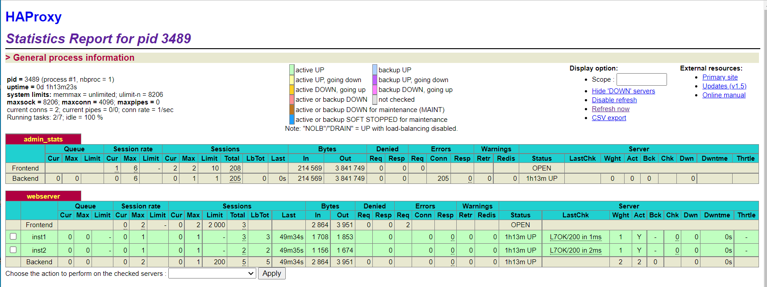This screenshot has width=767, height=287.
Task: Click webserver Frontend session limit 2 000
Action: coord(217,225)
